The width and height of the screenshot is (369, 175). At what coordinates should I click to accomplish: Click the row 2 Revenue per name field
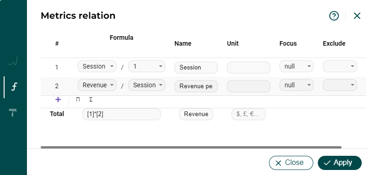tap(196, 86)
